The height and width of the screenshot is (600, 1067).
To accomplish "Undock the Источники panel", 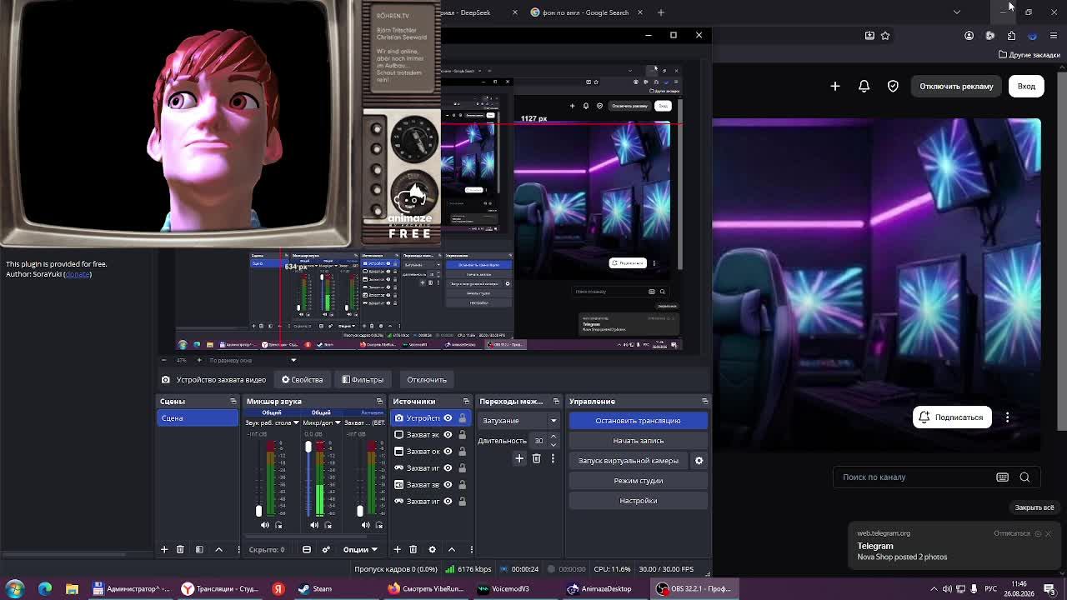I will click(466, 402).
